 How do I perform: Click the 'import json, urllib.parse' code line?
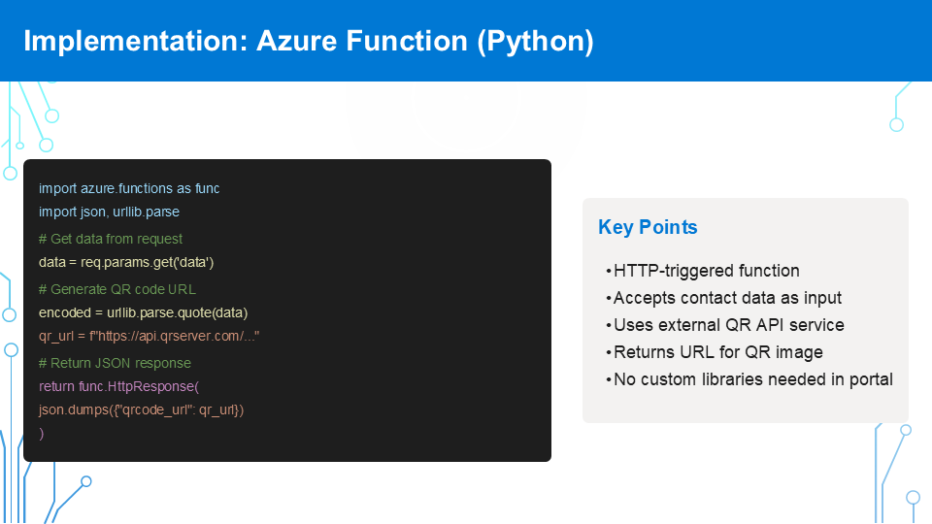point(109,212)
